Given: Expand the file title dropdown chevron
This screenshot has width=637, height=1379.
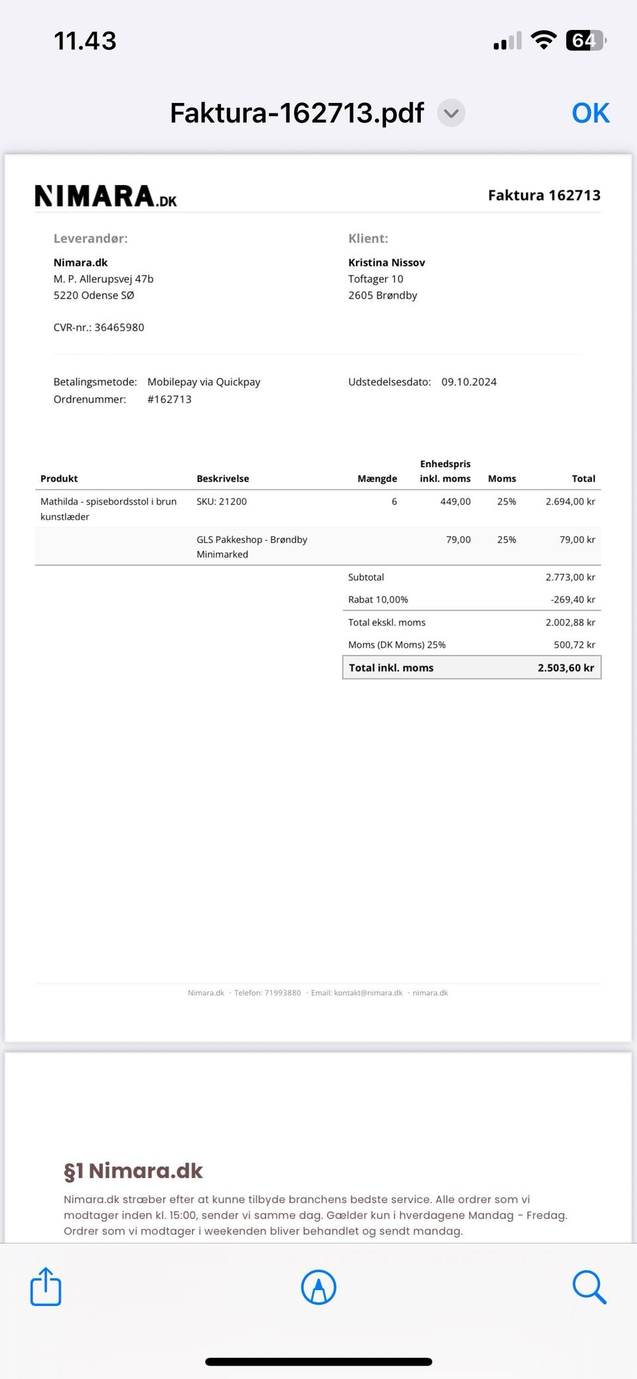Looking at the screenshot, I should tap(451, 113).
